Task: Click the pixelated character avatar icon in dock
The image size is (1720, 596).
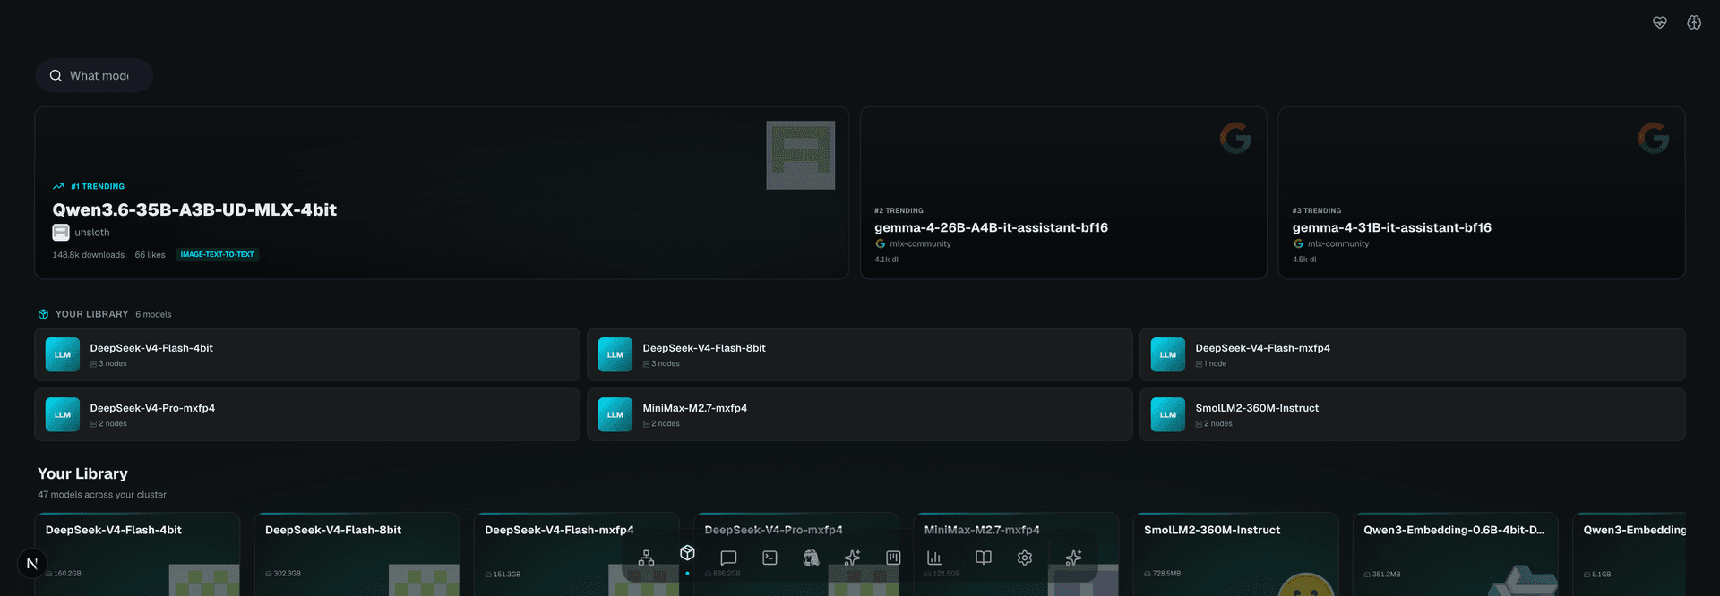Action: 811,558
